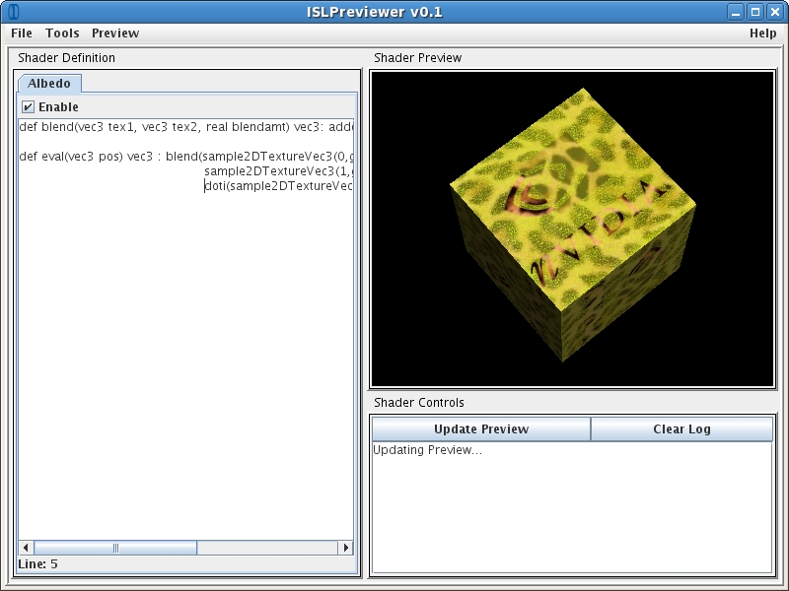
Task: Click the 'Shader Preview' panel title
Action: (417, 58)
